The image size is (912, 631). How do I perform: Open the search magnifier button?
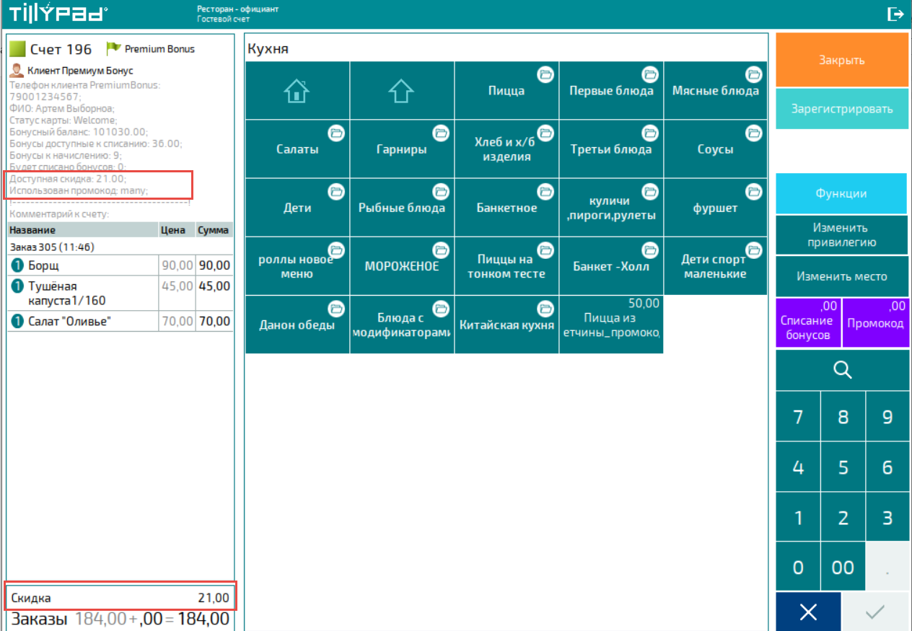click(x=842, y=370)
